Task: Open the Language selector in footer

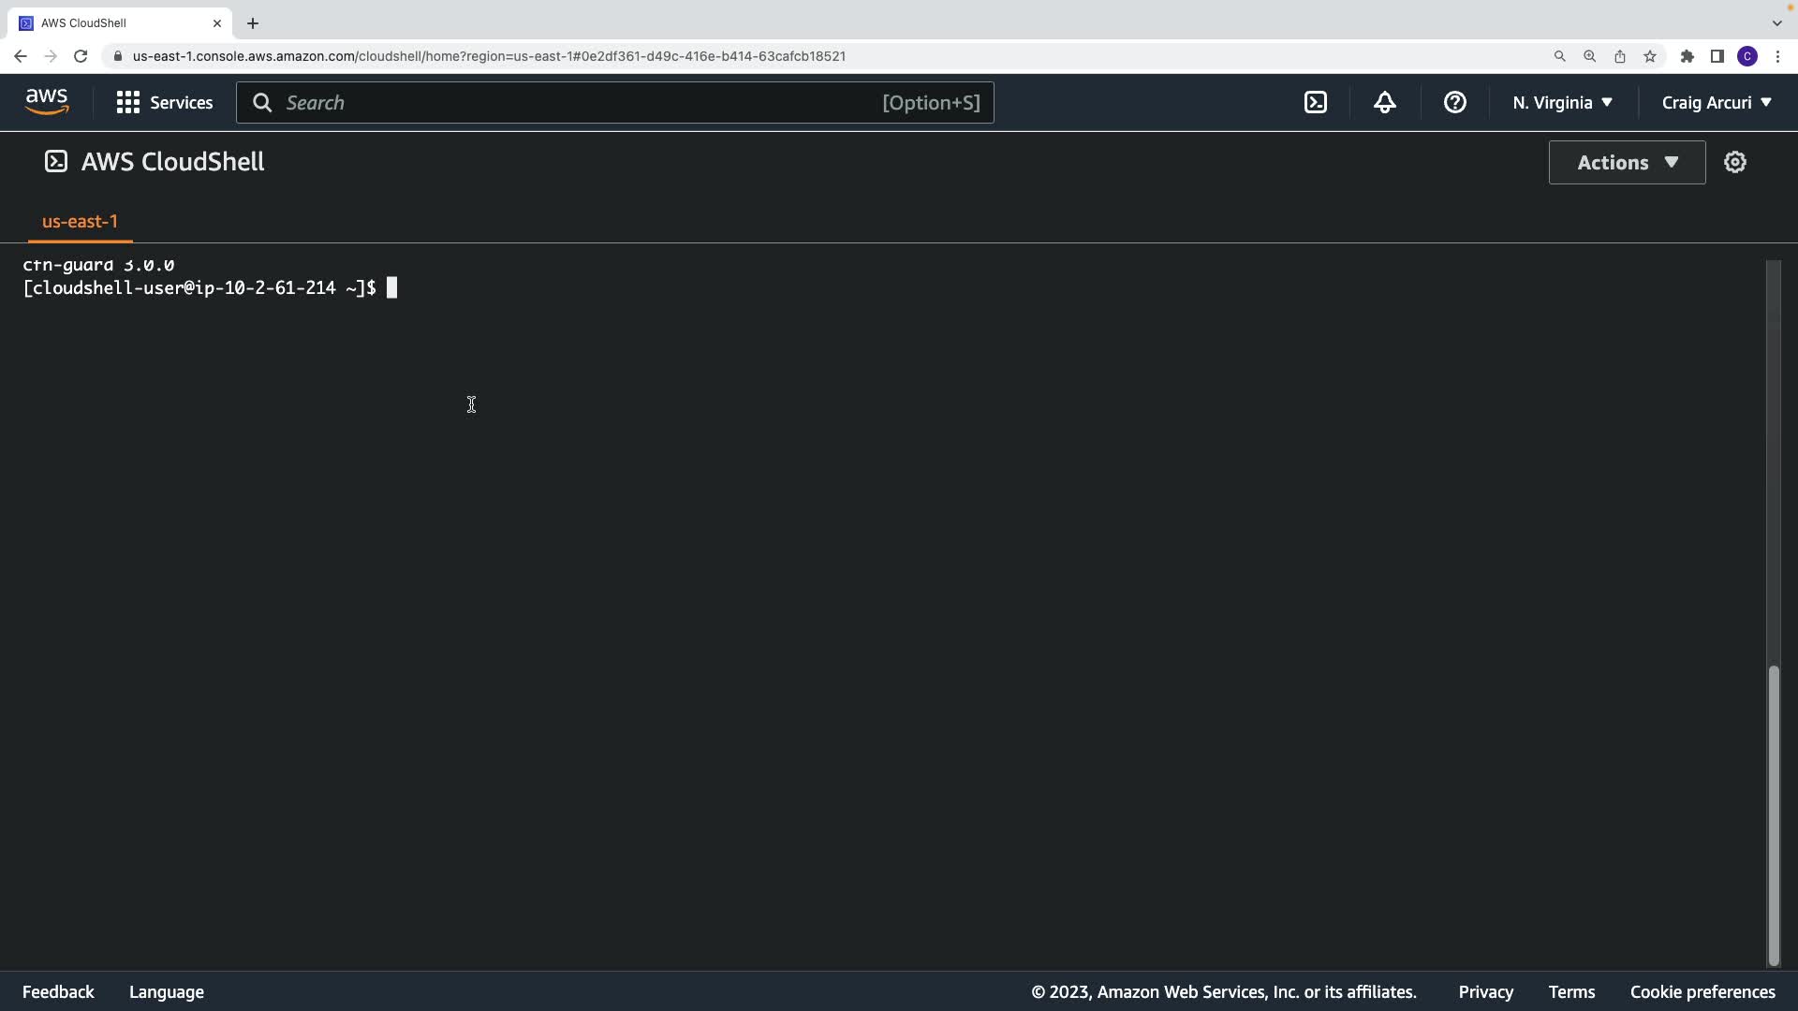Action: (x=167, y=992)
